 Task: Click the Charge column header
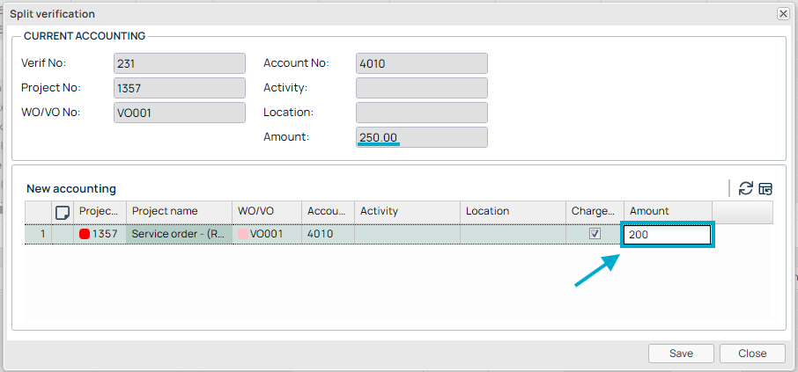coord(595,212)
